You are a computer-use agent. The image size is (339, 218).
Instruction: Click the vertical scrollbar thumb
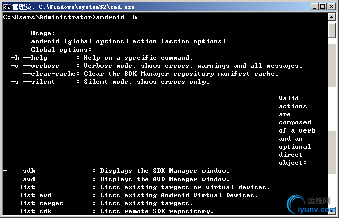click(x=332, y=30)
